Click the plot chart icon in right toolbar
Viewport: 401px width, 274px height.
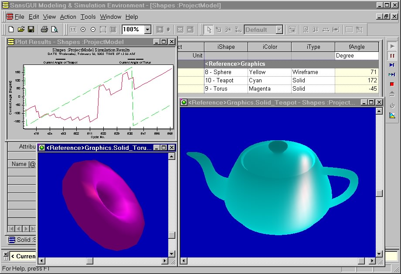tap(392, 115)
